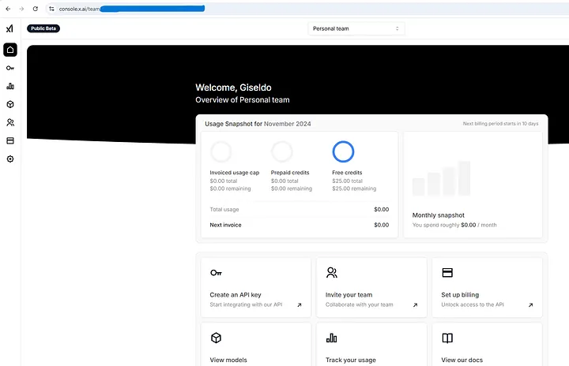Screen dimensions: 569x366
Task: Select the Set up billing card
Action: 487,287
